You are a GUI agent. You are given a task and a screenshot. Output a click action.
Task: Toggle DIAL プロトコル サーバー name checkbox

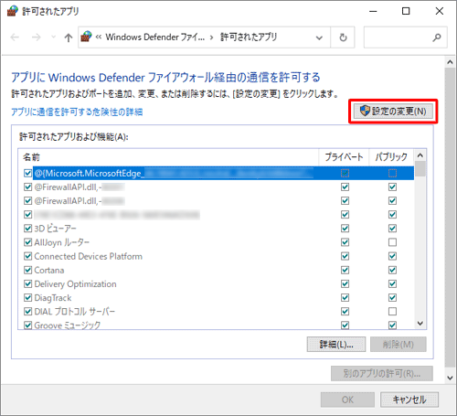27,311
